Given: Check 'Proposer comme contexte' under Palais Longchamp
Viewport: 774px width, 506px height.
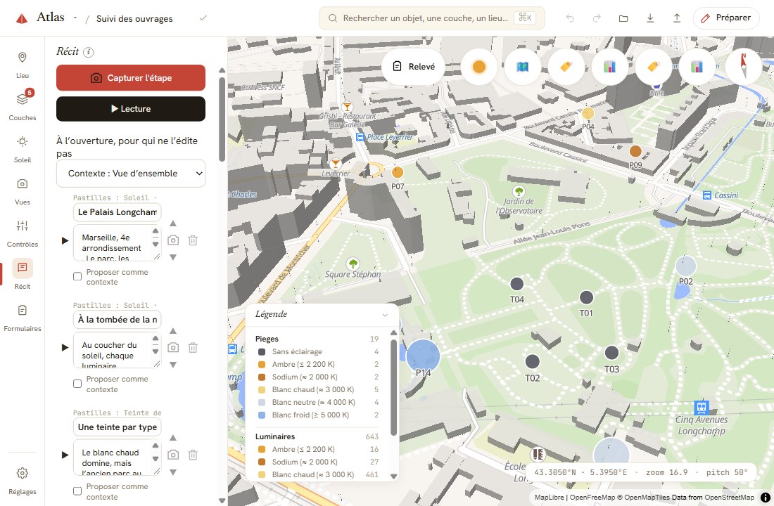Looking at the screenshot, I should (77, 276).
